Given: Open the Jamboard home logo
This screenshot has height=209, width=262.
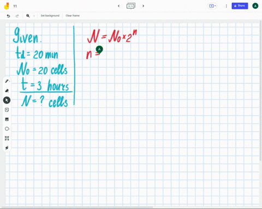Looking at the screenshot, I should (7, 6).
